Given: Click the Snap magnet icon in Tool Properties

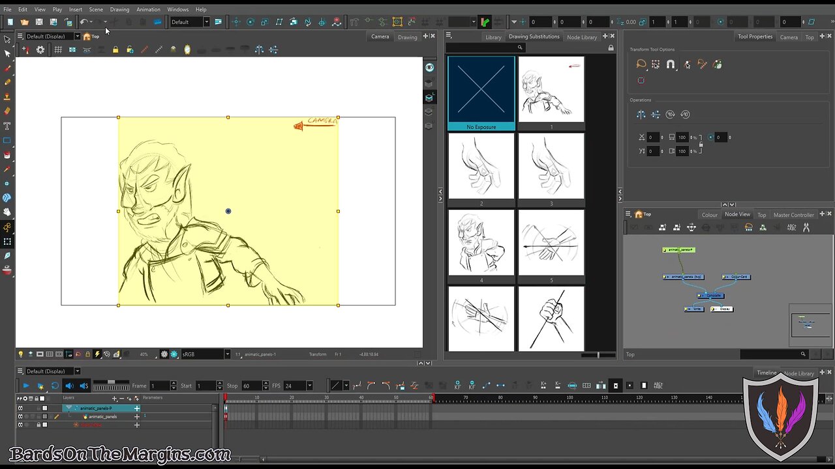Looking at the screenshot, I should [x=670, y=64].
